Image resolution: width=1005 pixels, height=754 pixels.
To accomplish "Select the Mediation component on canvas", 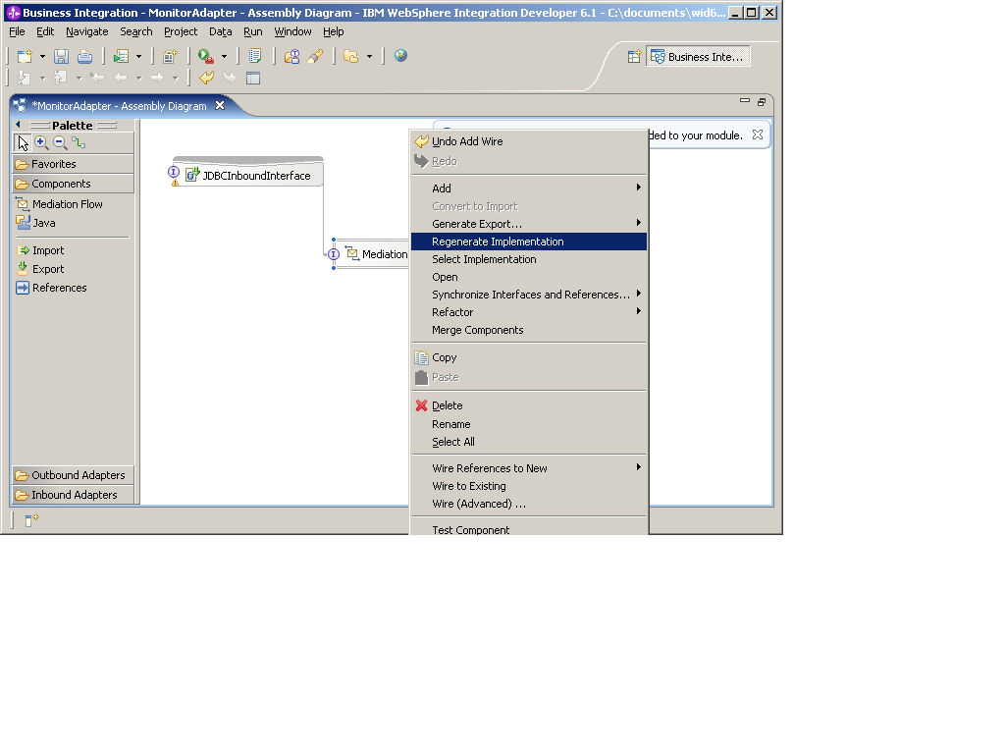I will coord(371,254).
